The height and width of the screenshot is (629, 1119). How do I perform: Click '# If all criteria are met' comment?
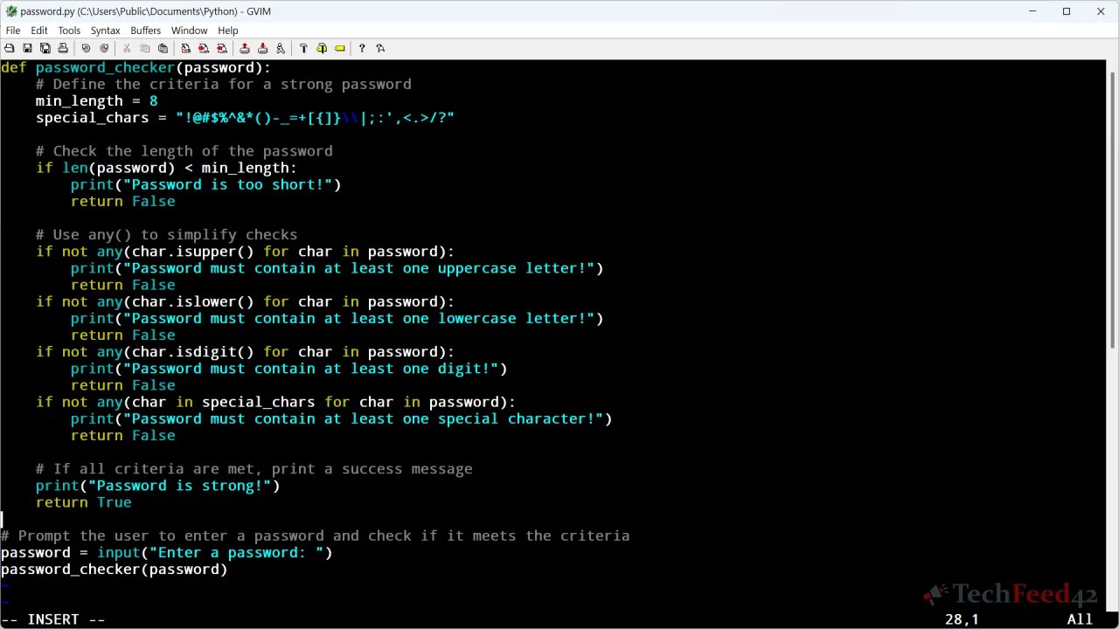click(x=254, y=469)
